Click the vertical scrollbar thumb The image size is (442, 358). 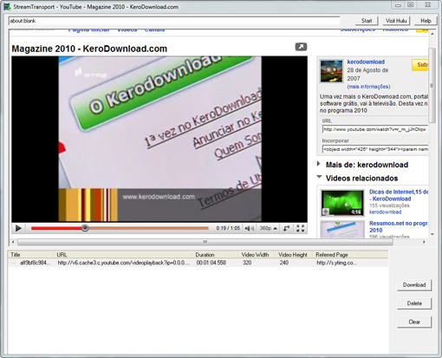pos(432,85)
